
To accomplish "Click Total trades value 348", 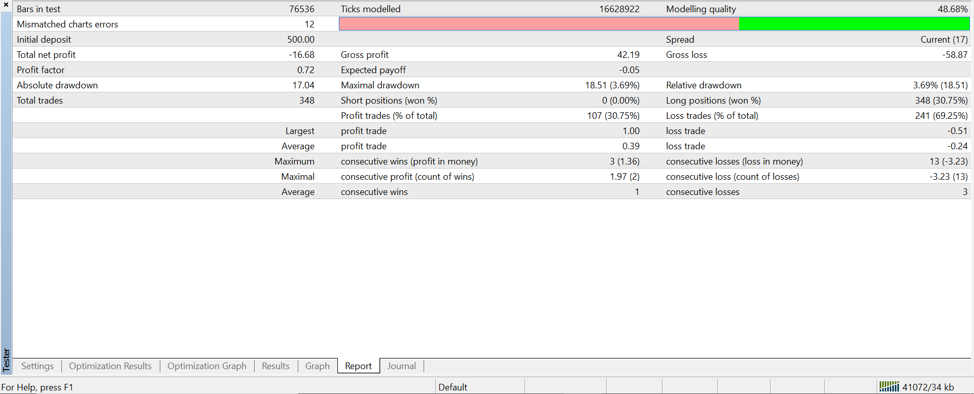I will (307, 101).
